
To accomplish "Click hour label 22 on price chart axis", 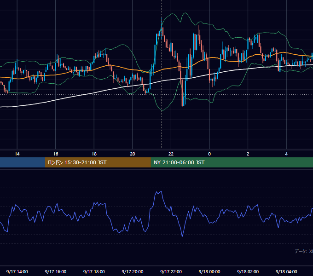I will [x=171, y=154].
